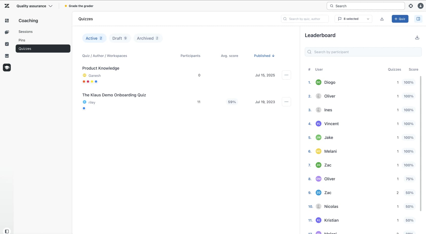
Task: Open more options for Klaus Demo Onboarding Quiz
Action: 286,102
